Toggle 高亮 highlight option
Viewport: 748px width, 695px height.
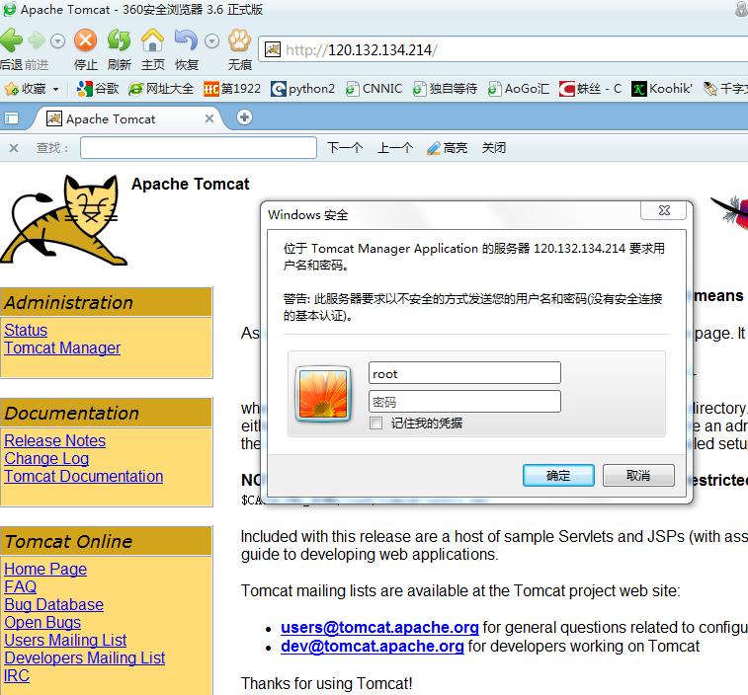click(x=447, y=148)
